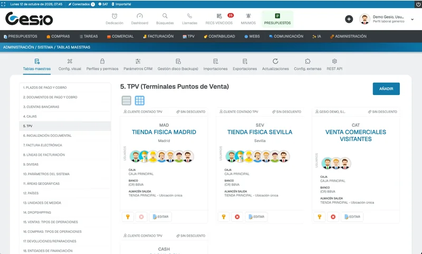The image size is (422, 254).
Task: Open the highlighted PRESUPUESTOS shortcut
Action: pos(277,19)
